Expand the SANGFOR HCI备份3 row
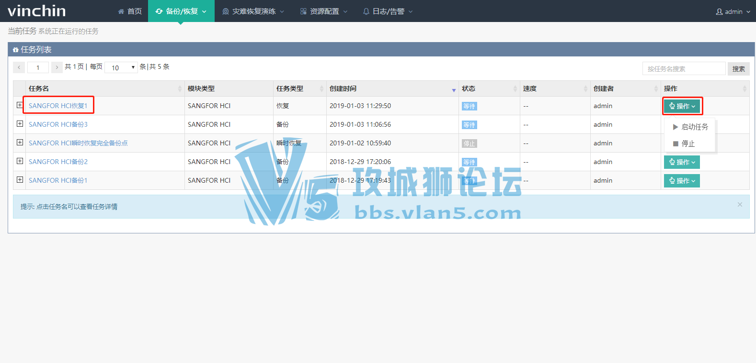 (x=20, y=123)
